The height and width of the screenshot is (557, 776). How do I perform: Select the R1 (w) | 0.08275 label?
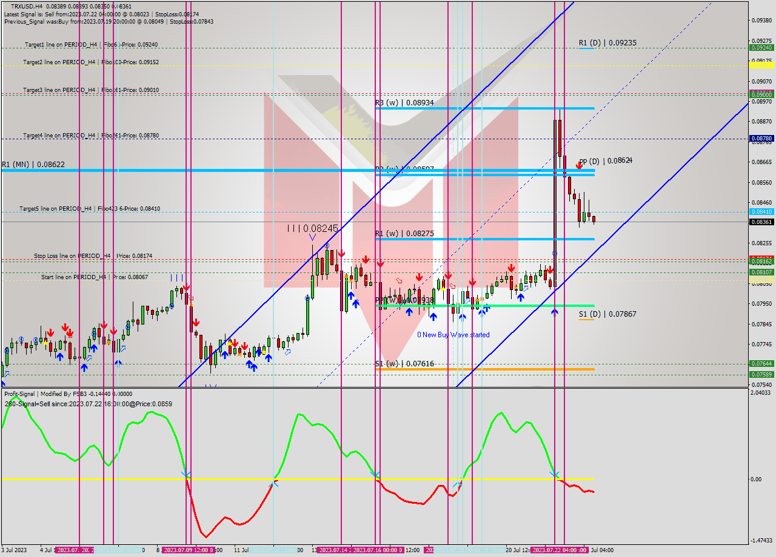[x=404, y=233]
